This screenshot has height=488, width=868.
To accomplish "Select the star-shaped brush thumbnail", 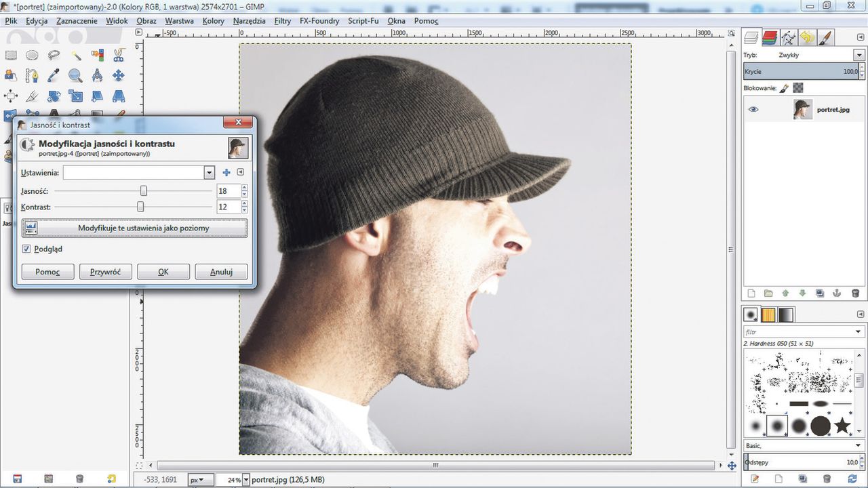I will coord(842,426).
